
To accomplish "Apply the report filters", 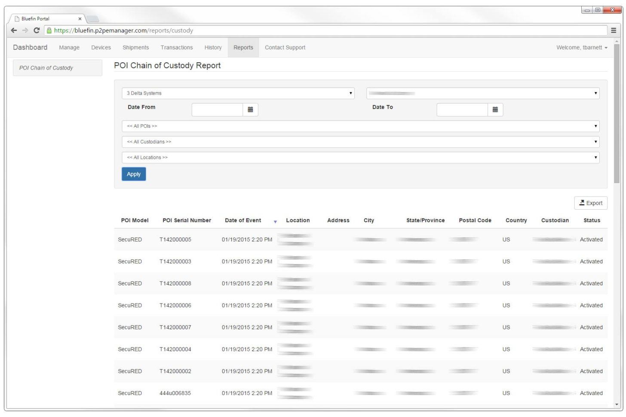I will pos(134,174).
